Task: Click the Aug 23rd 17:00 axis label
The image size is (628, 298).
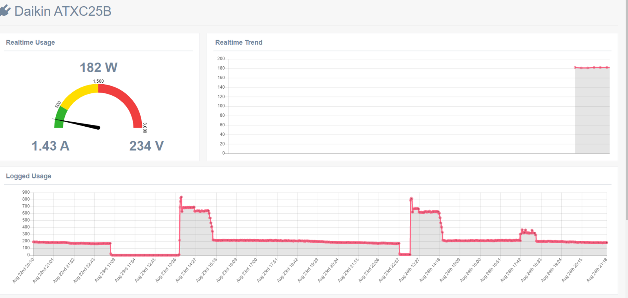Action: (x=247, y=270)
